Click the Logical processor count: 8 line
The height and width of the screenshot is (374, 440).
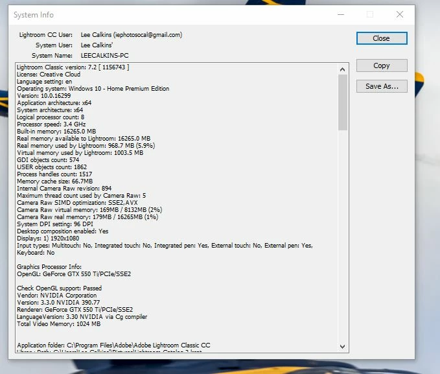51,117
